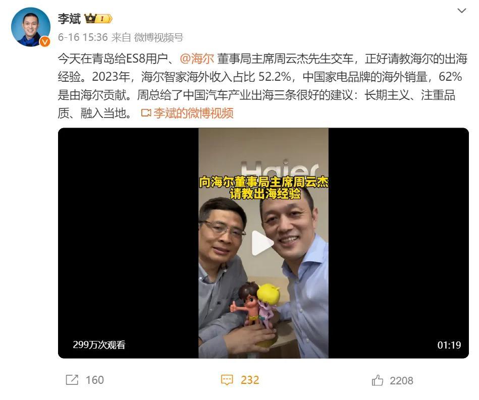This screenshot has width=479, height=400.
Task: Play the video with center play button
Action: tap(262, 243)
